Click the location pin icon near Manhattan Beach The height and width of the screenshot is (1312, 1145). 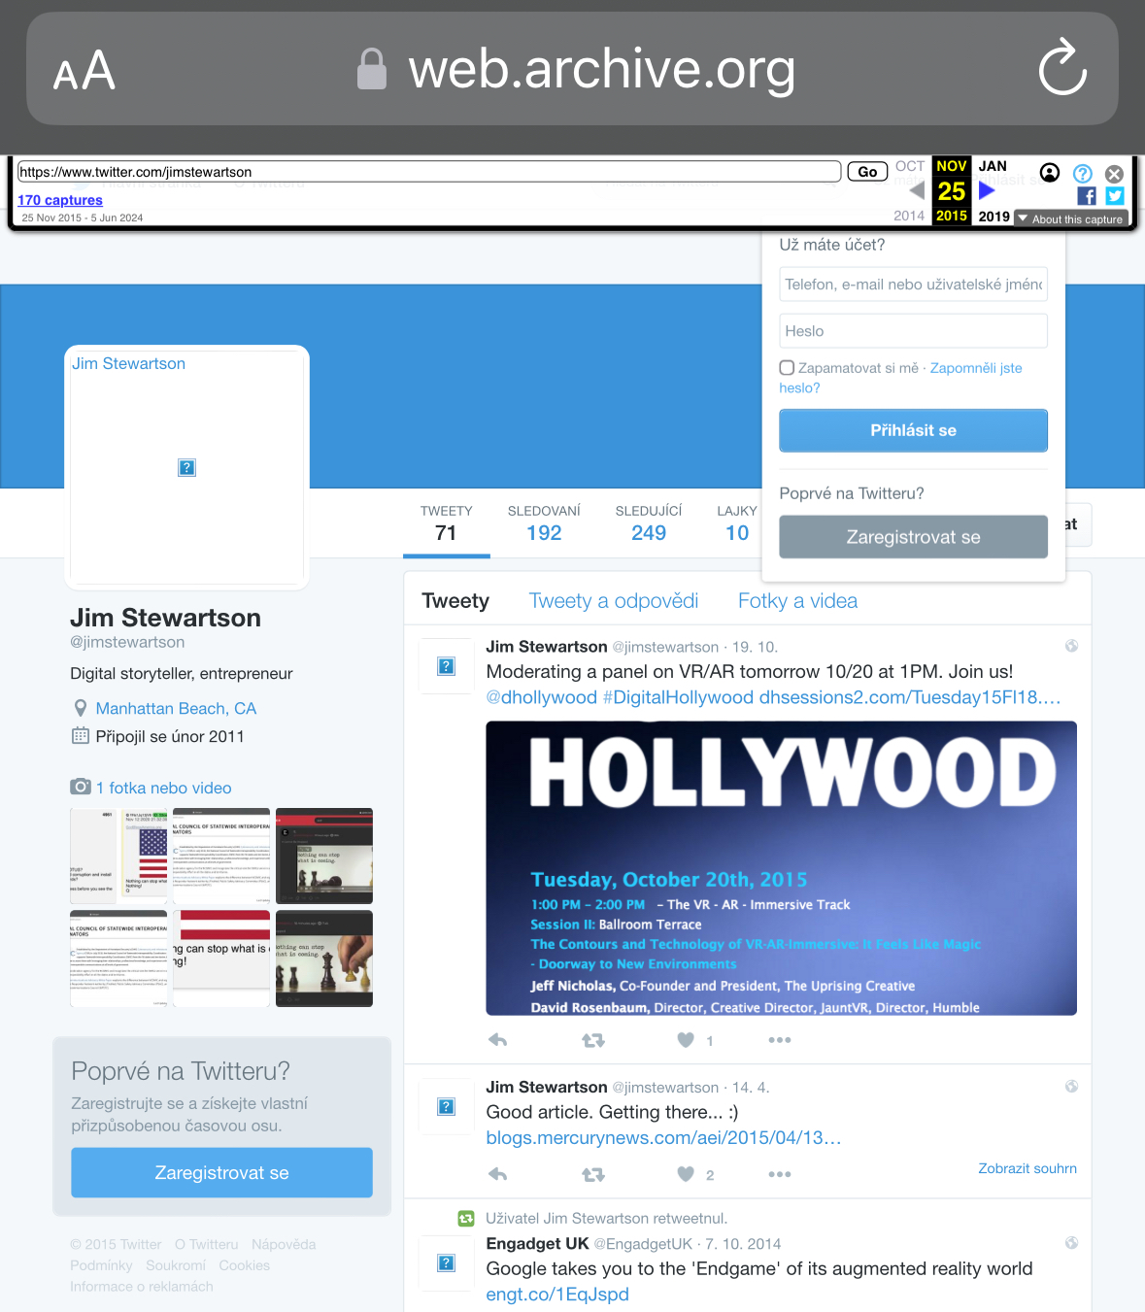pyautogui.click(x=81, y=708)
